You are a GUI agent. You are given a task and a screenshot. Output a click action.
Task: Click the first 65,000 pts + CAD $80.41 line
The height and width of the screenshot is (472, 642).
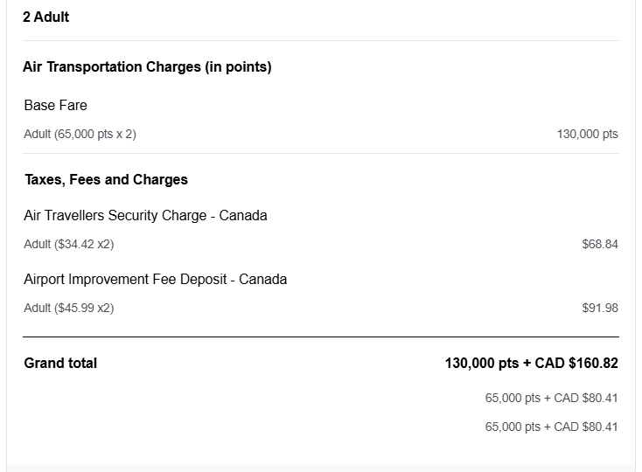tap(552, 398)
